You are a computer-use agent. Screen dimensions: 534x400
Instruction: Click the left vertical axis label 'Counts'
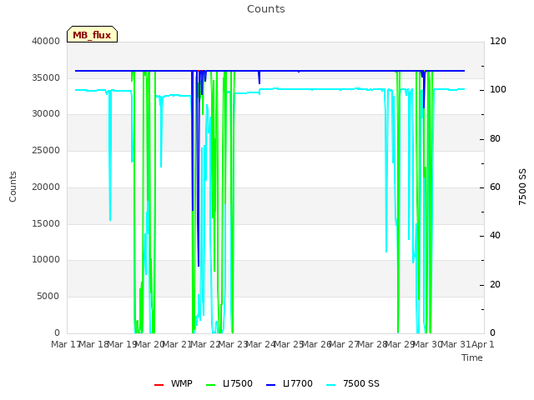pyautogui.click(x=13, y=187)
